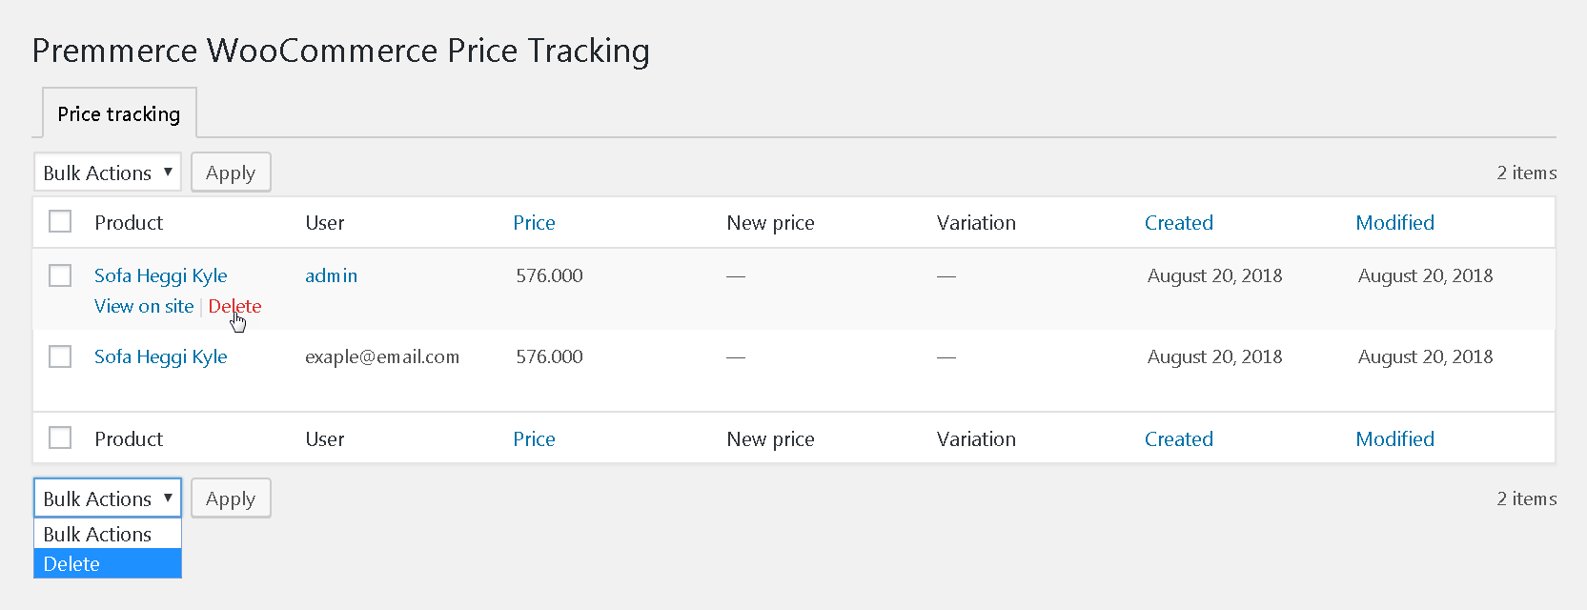The width and height of the screenshot is (1587, 610).
Task: Sort by Price in table footer
Action: (534, 438)
